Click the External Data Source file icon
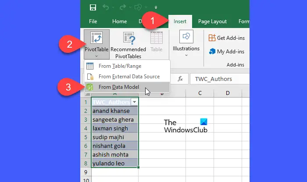This screenshot has width=307, height=182. [90, 77]
